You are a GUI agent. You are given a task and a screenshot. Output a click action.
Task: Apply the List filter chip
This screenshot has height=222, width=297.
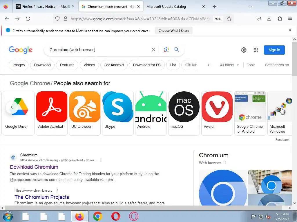(173, 65)
